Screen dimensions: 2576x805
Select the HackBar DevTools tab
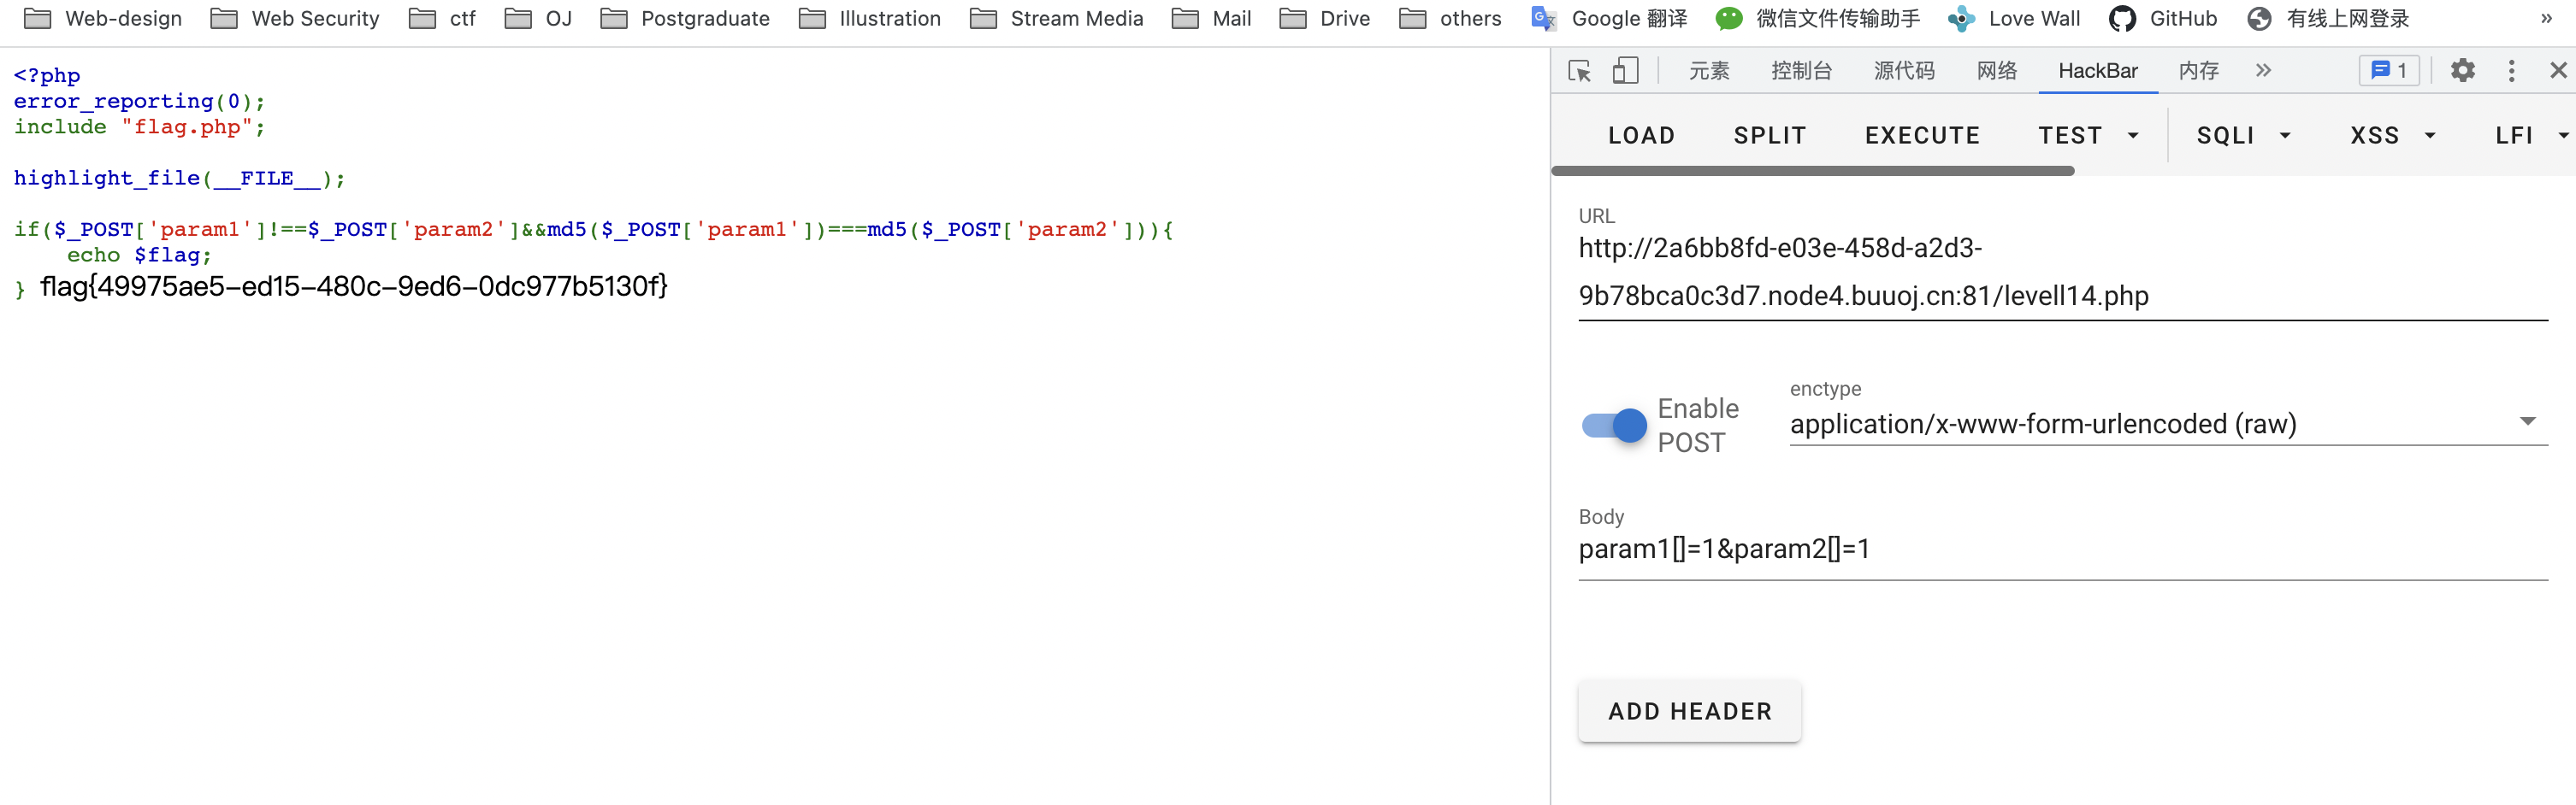coord(2098,71)
